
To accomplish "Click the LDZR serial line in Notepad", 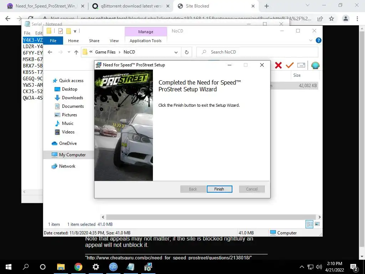I will 33,47.
